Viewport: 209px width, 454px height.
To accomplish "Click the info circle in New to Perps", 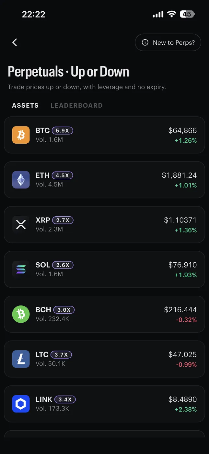I will 145,42.
